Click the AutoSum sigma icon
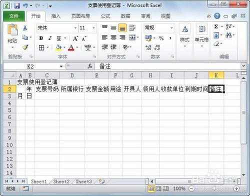The height and width of the screenshot is (196, 250). [x=216, y=26]
